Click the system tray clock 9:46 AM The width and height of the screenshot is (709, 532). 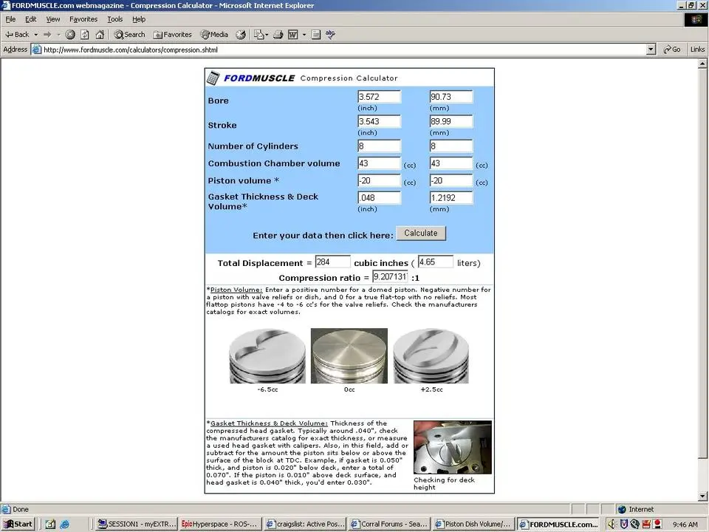point(685,525)
